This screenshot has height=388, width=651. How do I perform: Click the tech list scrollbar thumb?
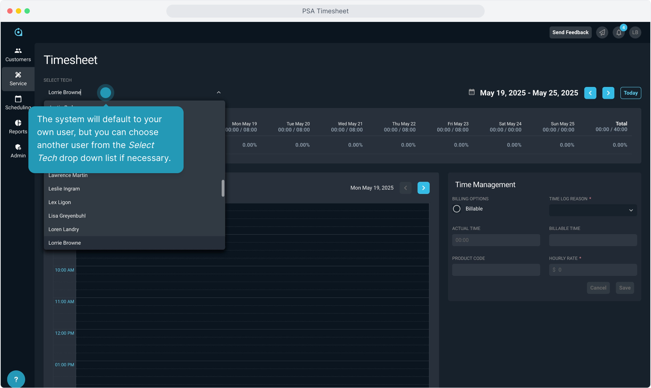(x=223, y=188)
